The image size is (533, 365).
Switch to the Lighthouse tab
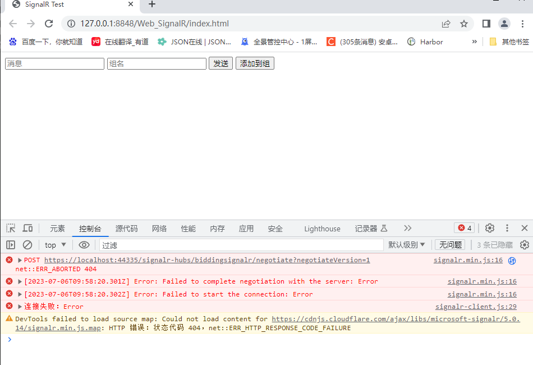(322, 228)
